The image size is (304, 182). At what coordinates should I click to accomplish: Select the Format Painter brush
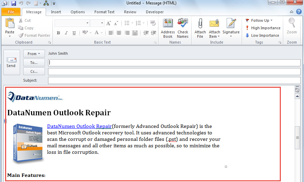[x=21, y=35]
